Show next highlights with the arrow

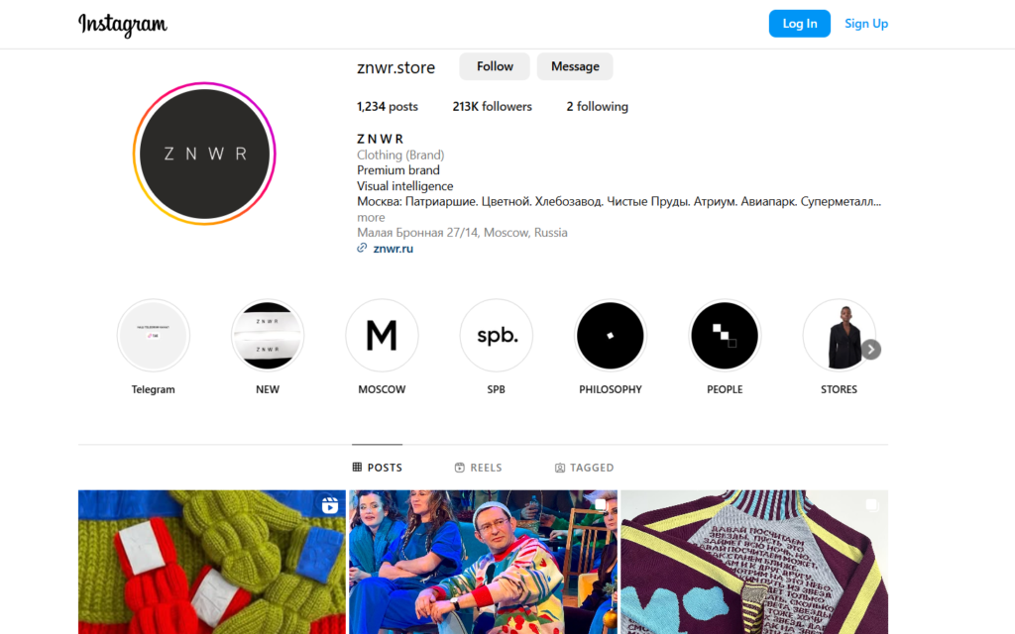[x=871, y=350]
